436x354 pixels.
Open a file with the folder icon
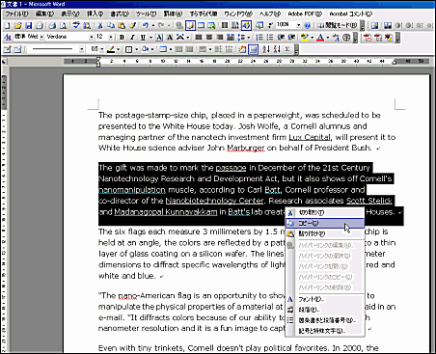click(x=18, y=25)
